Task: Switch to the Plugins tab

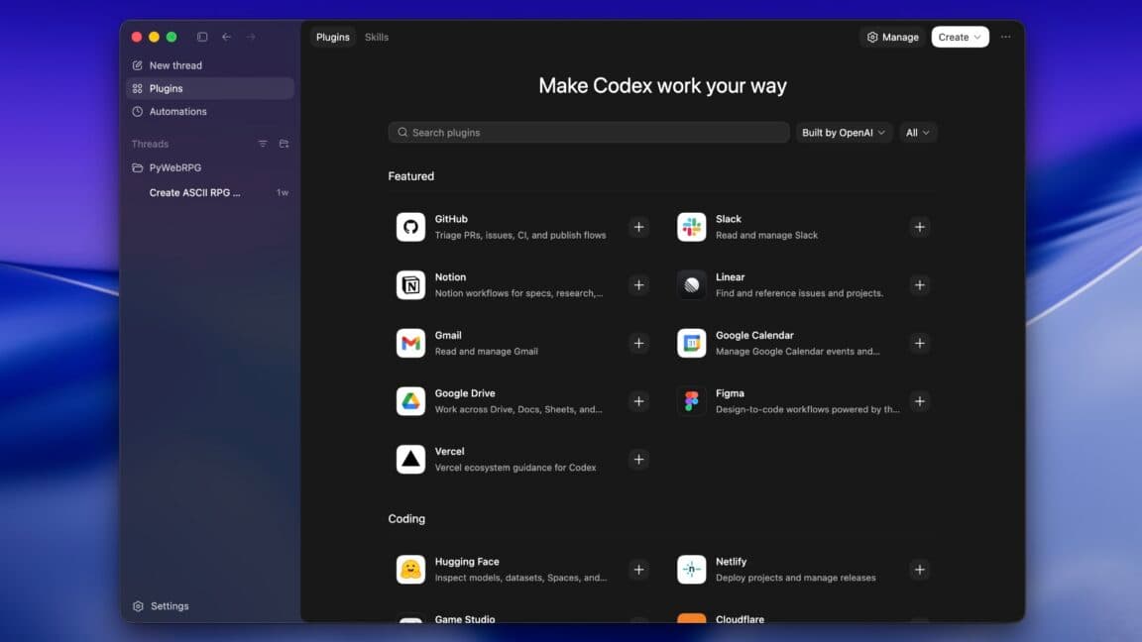Action: (332, 37)
